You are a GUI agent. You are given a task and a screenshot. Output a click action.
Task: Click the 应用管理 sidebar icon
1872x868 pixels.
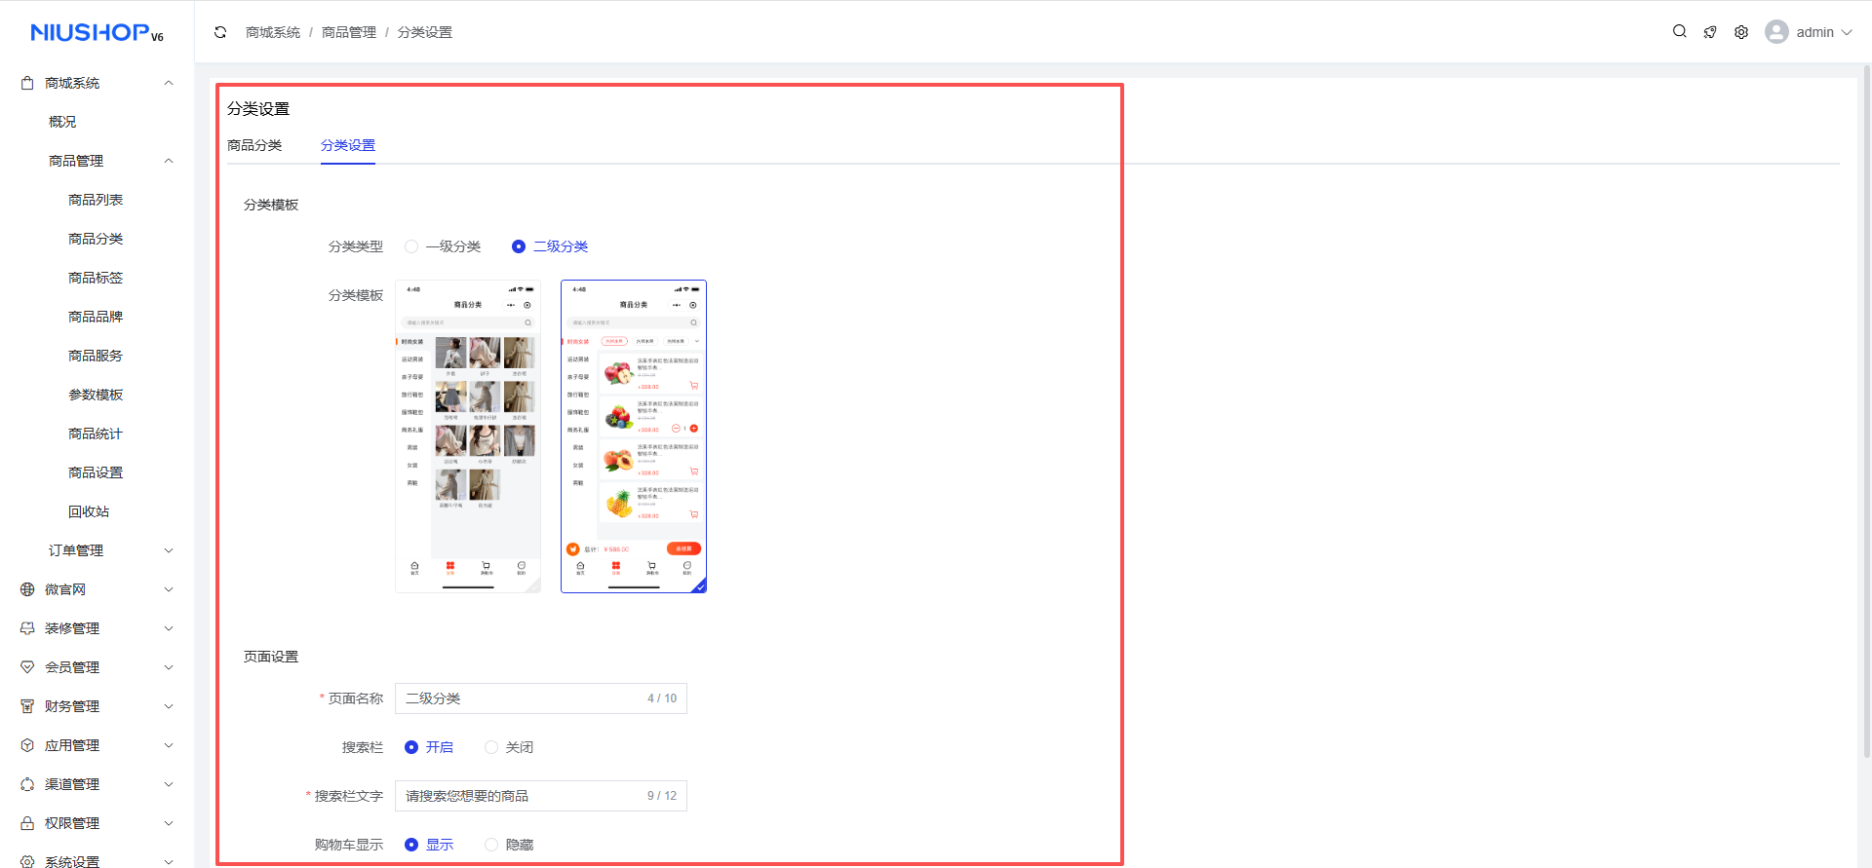(27, 745)
